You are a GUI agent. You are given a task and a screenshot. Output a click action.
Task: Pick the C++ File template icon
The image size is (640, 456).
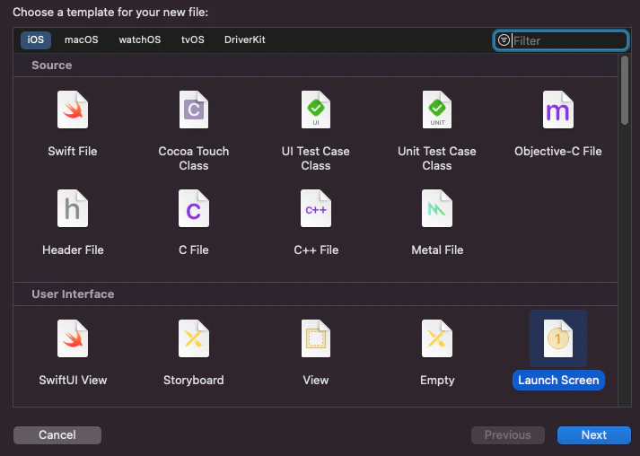[x=316, y=208]
